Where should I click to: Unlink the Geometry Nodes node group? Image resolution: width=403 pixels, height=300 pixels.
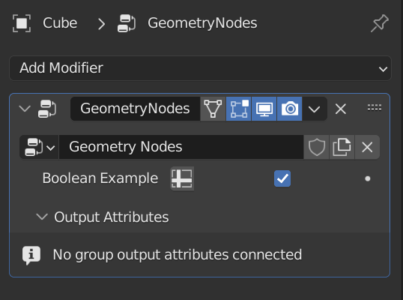click(x=367, y=147)
